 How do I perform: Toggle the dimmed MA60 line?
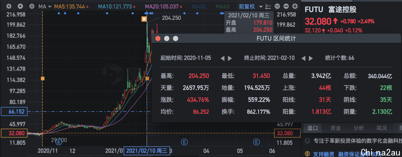coord(223,6)
